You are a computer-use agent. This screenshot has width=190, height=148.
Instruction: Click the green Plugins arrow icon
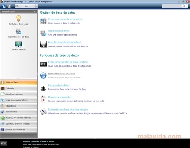[3, 118]
